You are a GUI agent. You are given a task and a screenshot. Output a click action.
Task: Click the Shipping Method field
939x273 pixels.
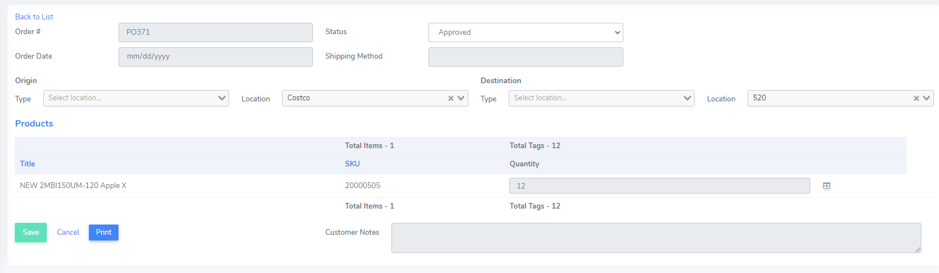point(526,57)
